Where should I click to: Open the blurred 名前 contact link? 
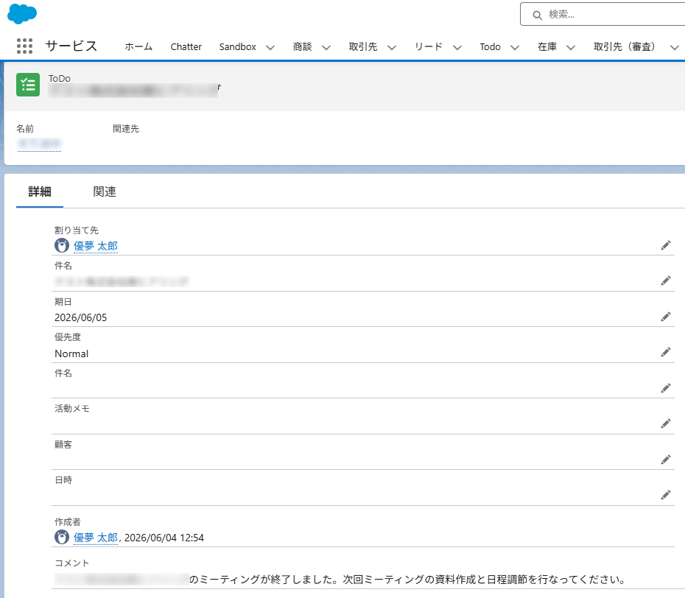[x=39, y=144]
